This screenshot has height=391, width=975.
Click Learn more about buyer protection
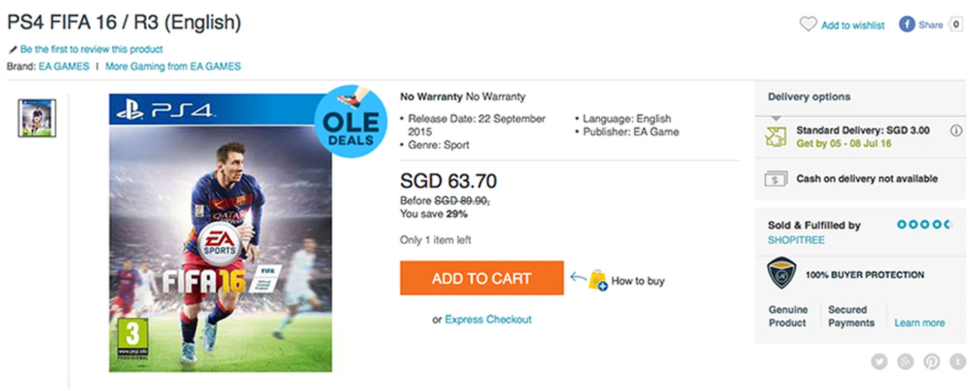pyautogui.click(x=919, y=323)
